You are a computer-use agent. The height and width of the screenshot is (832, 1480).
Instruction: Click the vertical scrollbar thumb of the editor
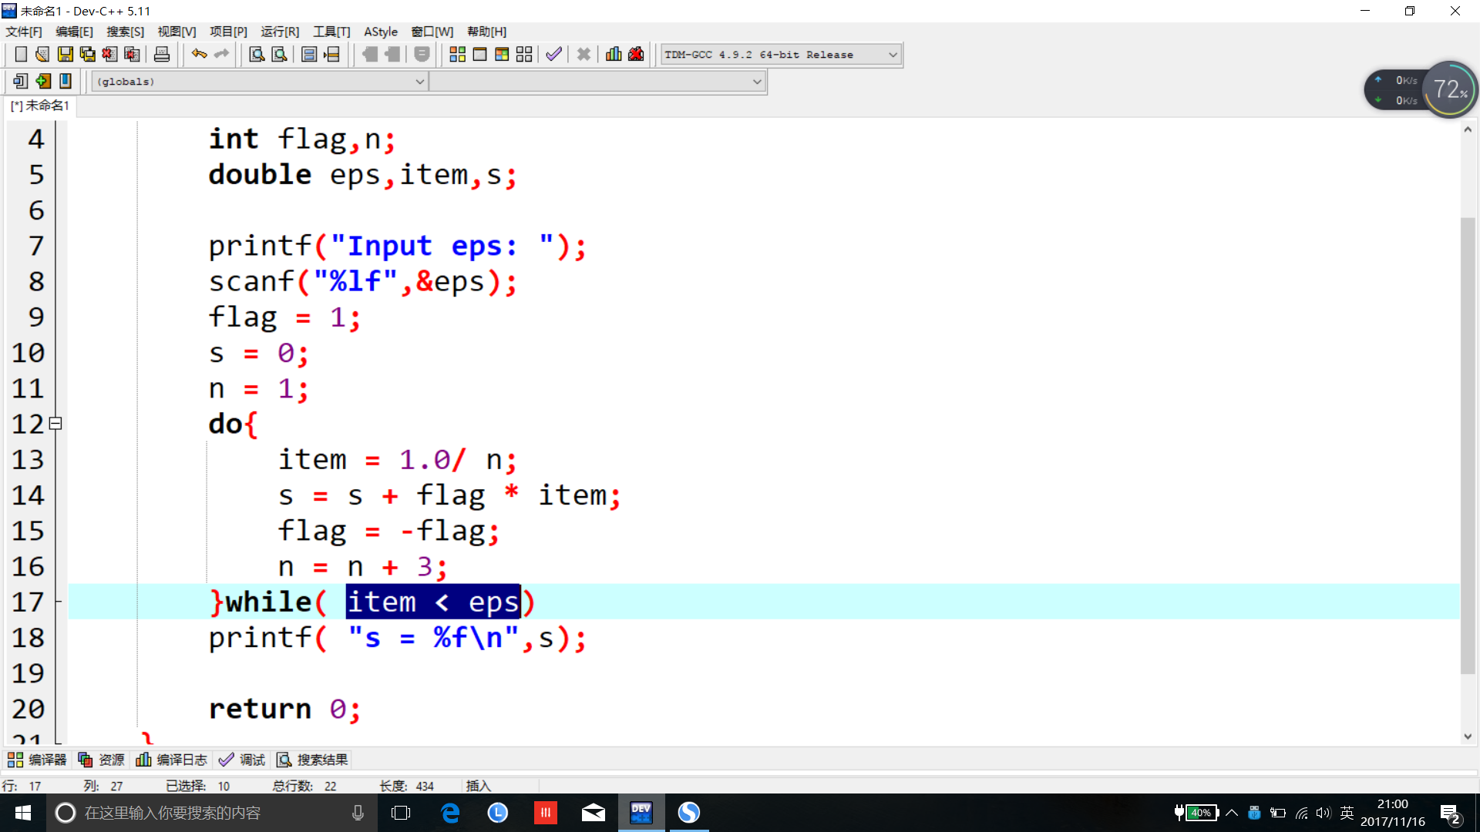(x=1468, y=446)
